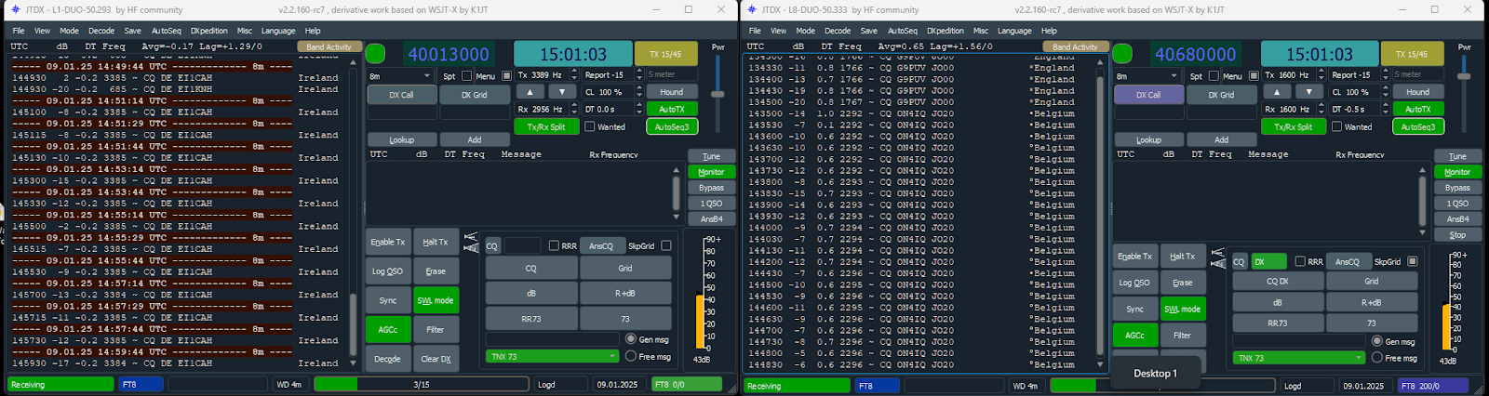Click Stop button in L8-DUO window
The image size is (1489, 396).
click(x=1457, y=235)
